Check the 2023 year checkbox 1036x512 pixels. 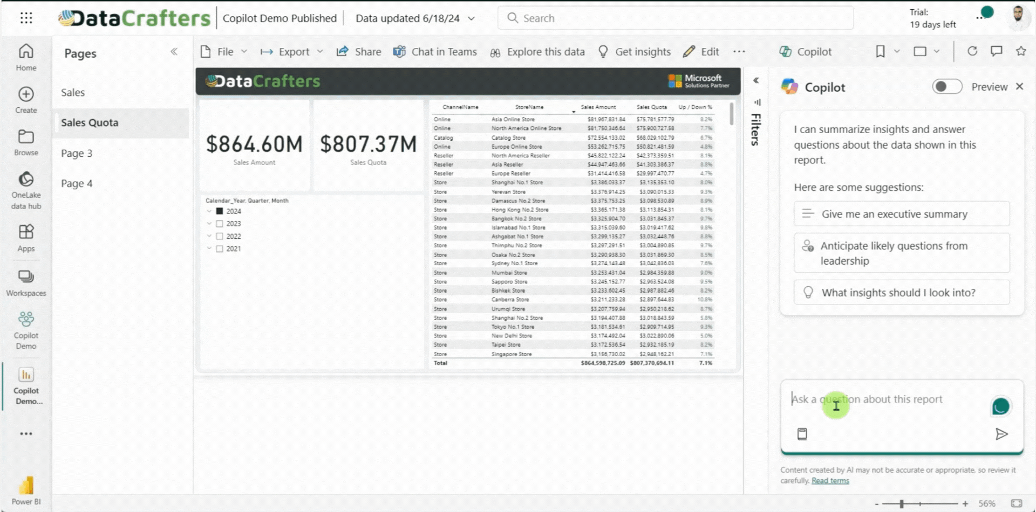[x=220, y=224]
